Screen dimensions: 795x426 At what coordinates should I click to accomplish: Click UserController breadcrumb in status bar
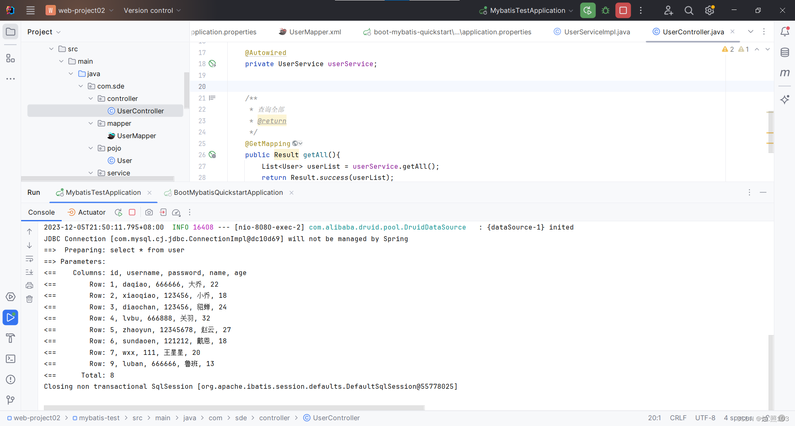(x=332, y=418)
